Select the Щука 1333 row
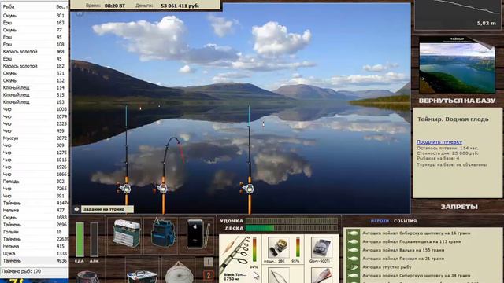 click(34, 253)
